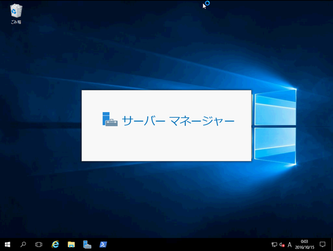Open the taskbar search magnifier
This screenshot has width=333, height=251.
(23, 245)
